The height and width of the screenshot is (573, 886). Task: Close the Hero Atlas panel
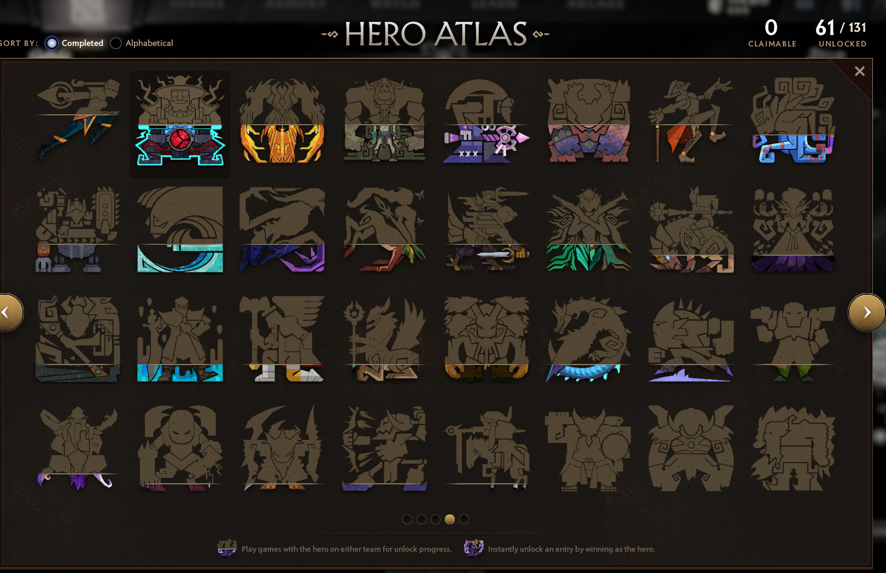(860, 71)
